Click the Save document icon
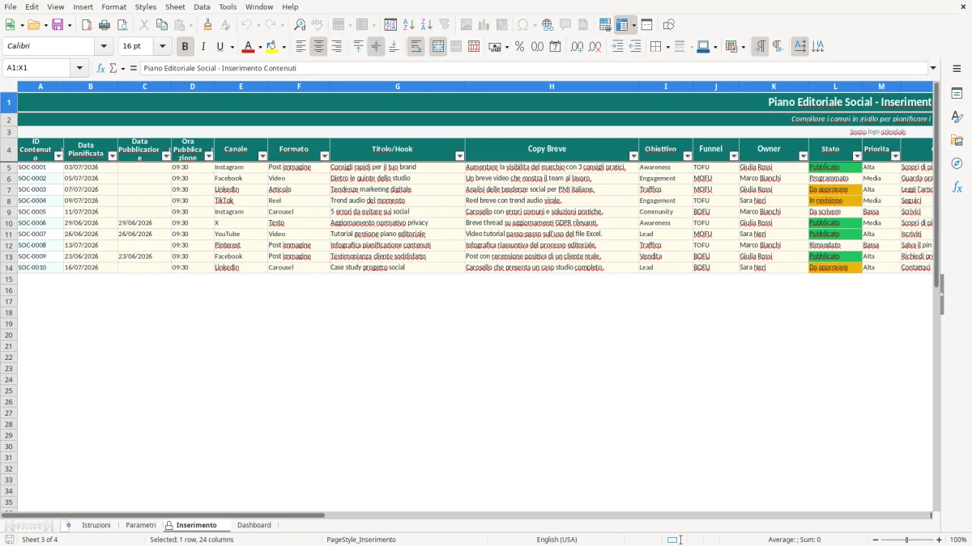The image size is (972, 546). pyautogui.click(x=58, y=25)
